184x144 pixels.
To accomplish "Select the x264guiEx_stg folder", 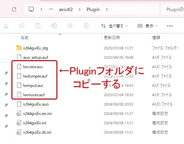I will [36, 48].
